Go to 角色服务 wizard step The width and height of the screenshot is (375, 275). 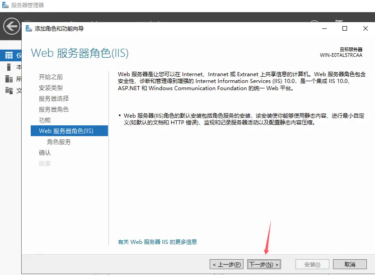[59, 142]
